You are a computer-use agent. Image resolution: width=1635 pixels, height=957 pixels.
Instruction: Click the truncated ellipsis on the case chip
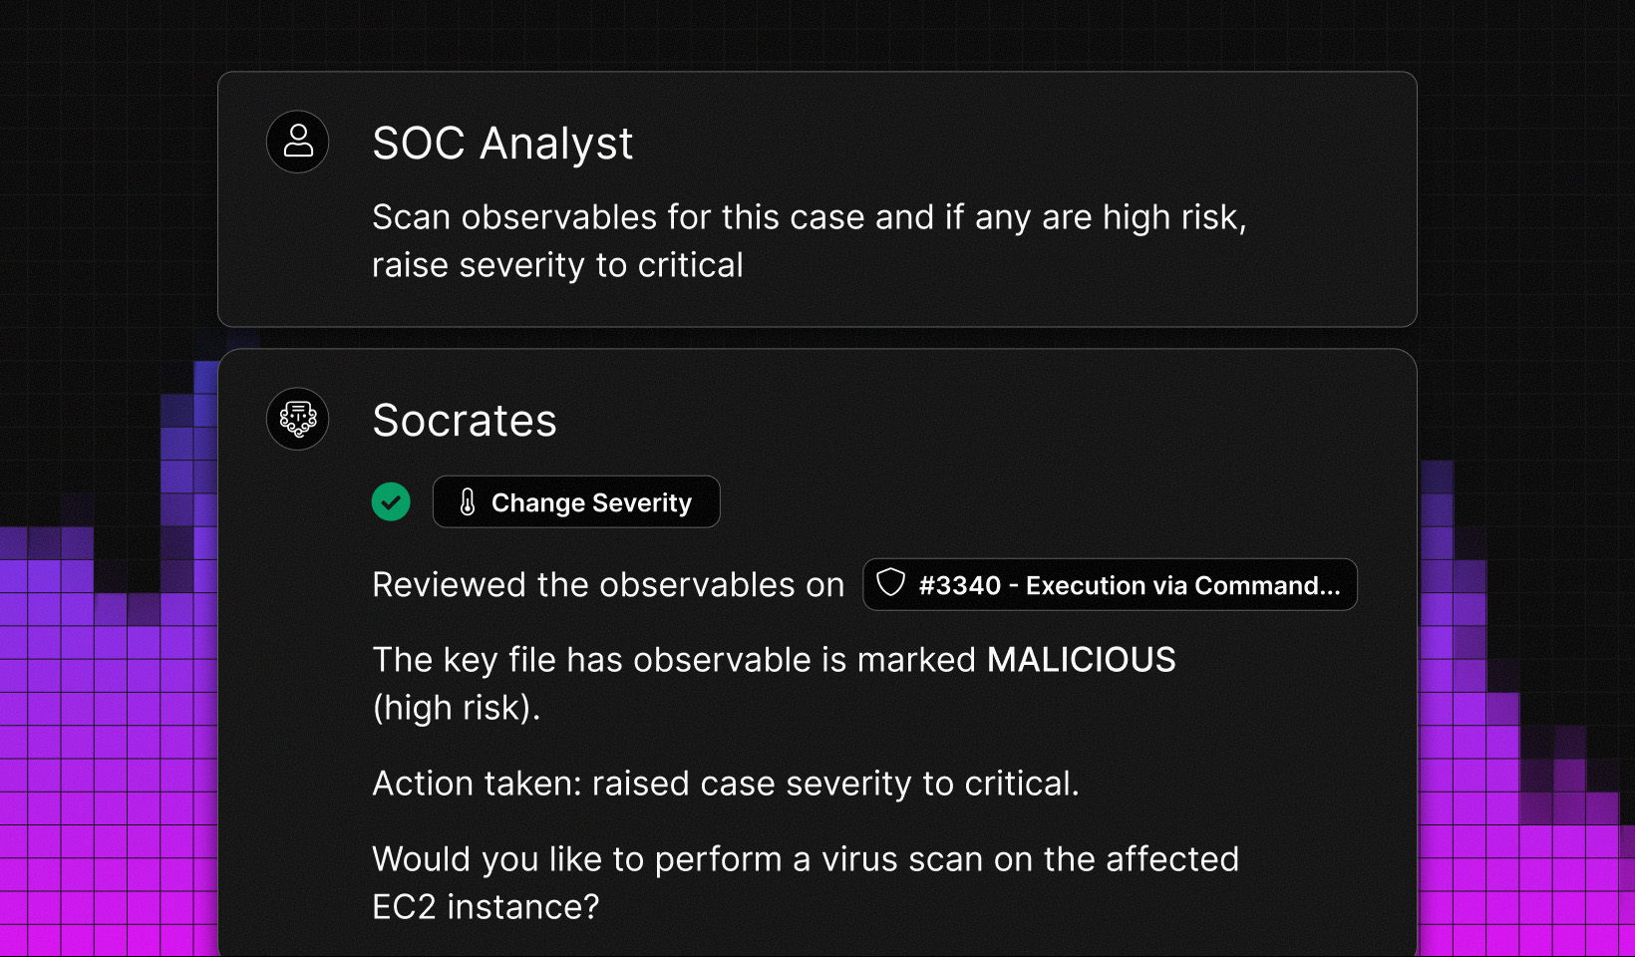pyautogui.click(x=1329, y=586)
